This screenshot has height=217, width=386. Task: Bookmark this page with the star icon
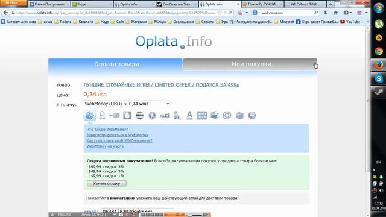(x=220, y=13)
